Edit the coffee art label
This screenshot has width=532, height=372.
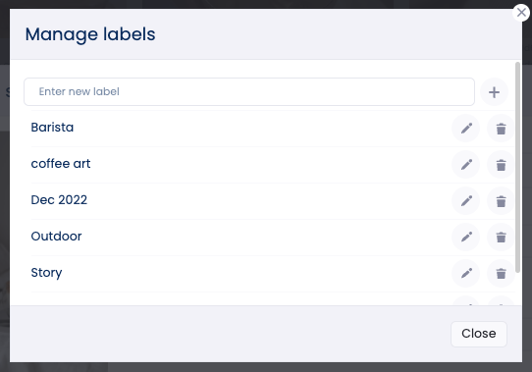pos(466,165)
